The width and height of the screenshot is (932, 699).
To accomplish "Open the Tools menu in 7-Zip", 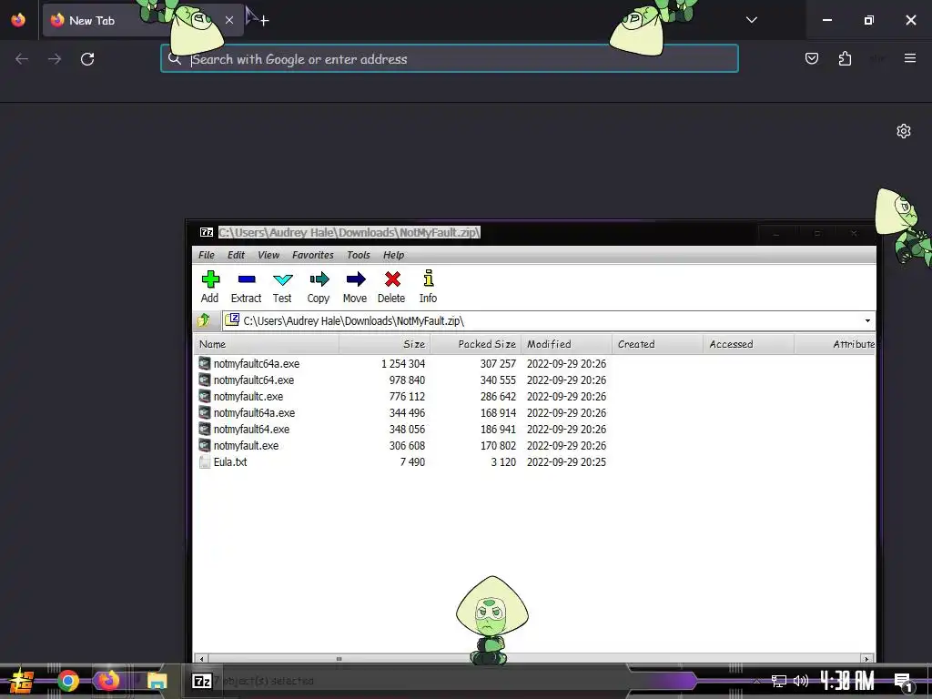I will click(x=359, y=255).
